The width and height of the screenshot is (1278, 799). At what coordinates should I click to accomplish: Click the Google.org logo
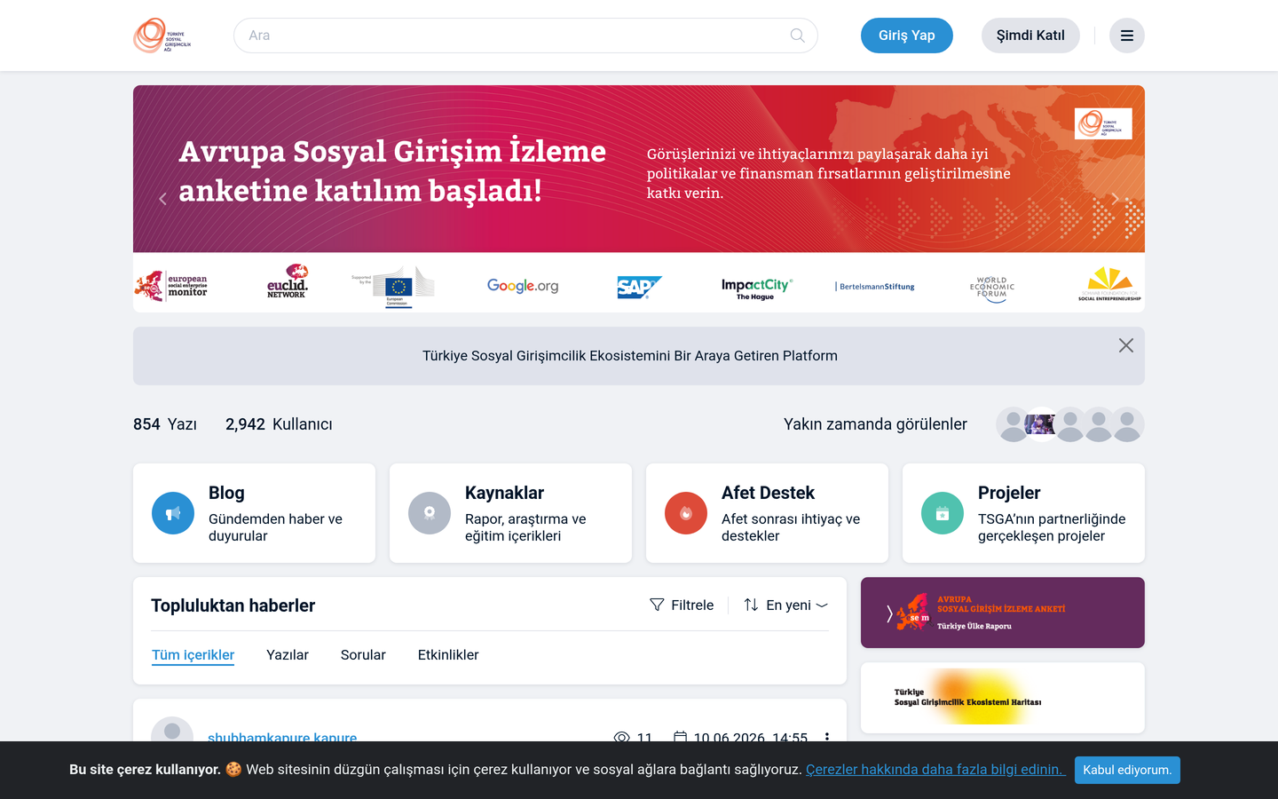(x=523, y=286)
